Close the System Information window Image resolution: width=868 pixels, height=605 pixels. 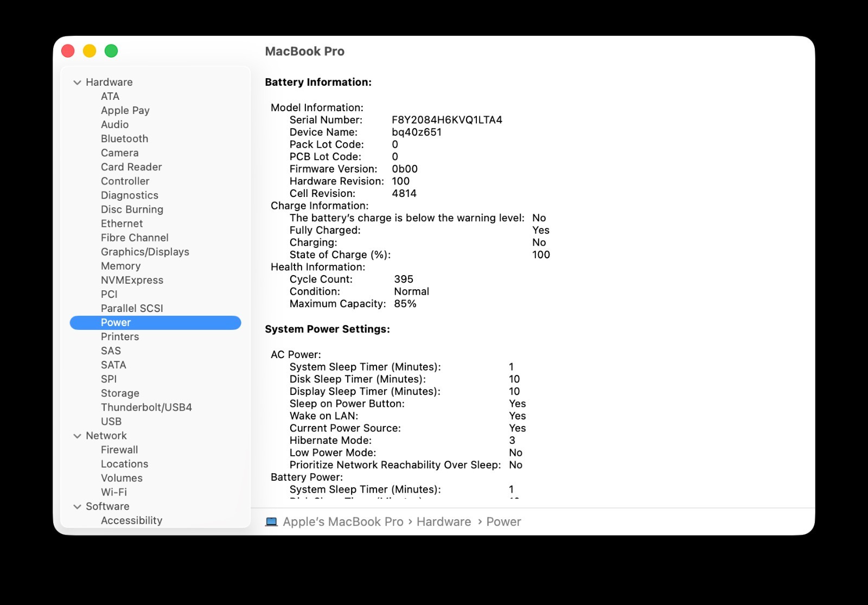point(68,51)
